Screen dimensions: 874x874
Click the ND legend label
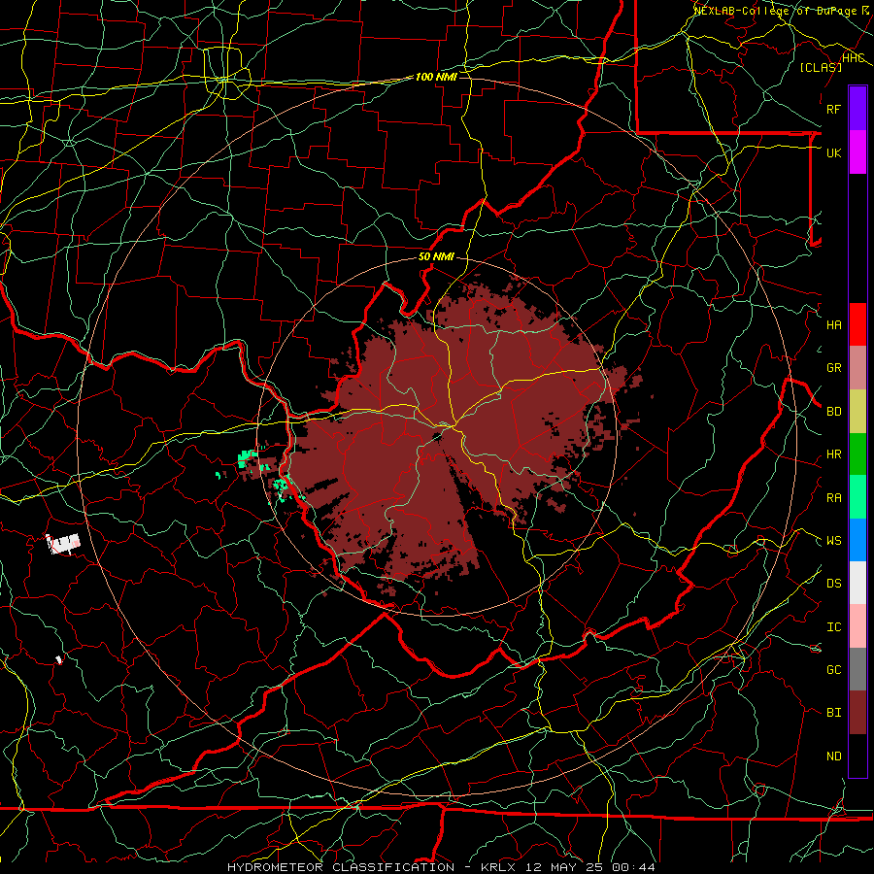click(833, 756)
